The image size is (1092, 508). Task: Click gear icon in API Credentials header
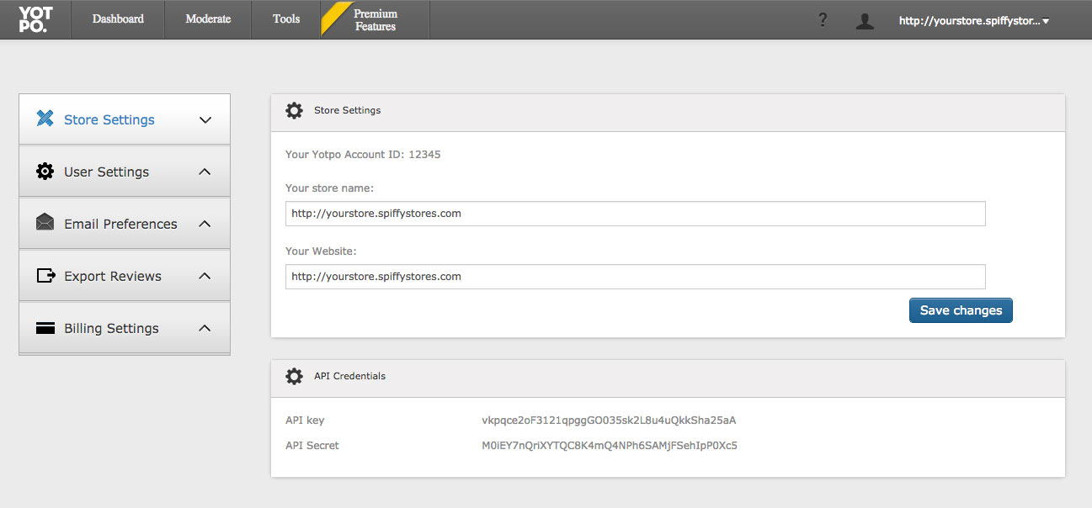tap(294, 376)
